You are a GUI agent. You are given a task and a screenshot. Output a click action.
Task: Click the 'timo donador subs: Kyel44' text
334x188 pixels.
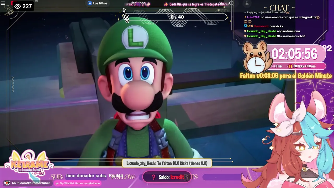[x=94, y=176]
